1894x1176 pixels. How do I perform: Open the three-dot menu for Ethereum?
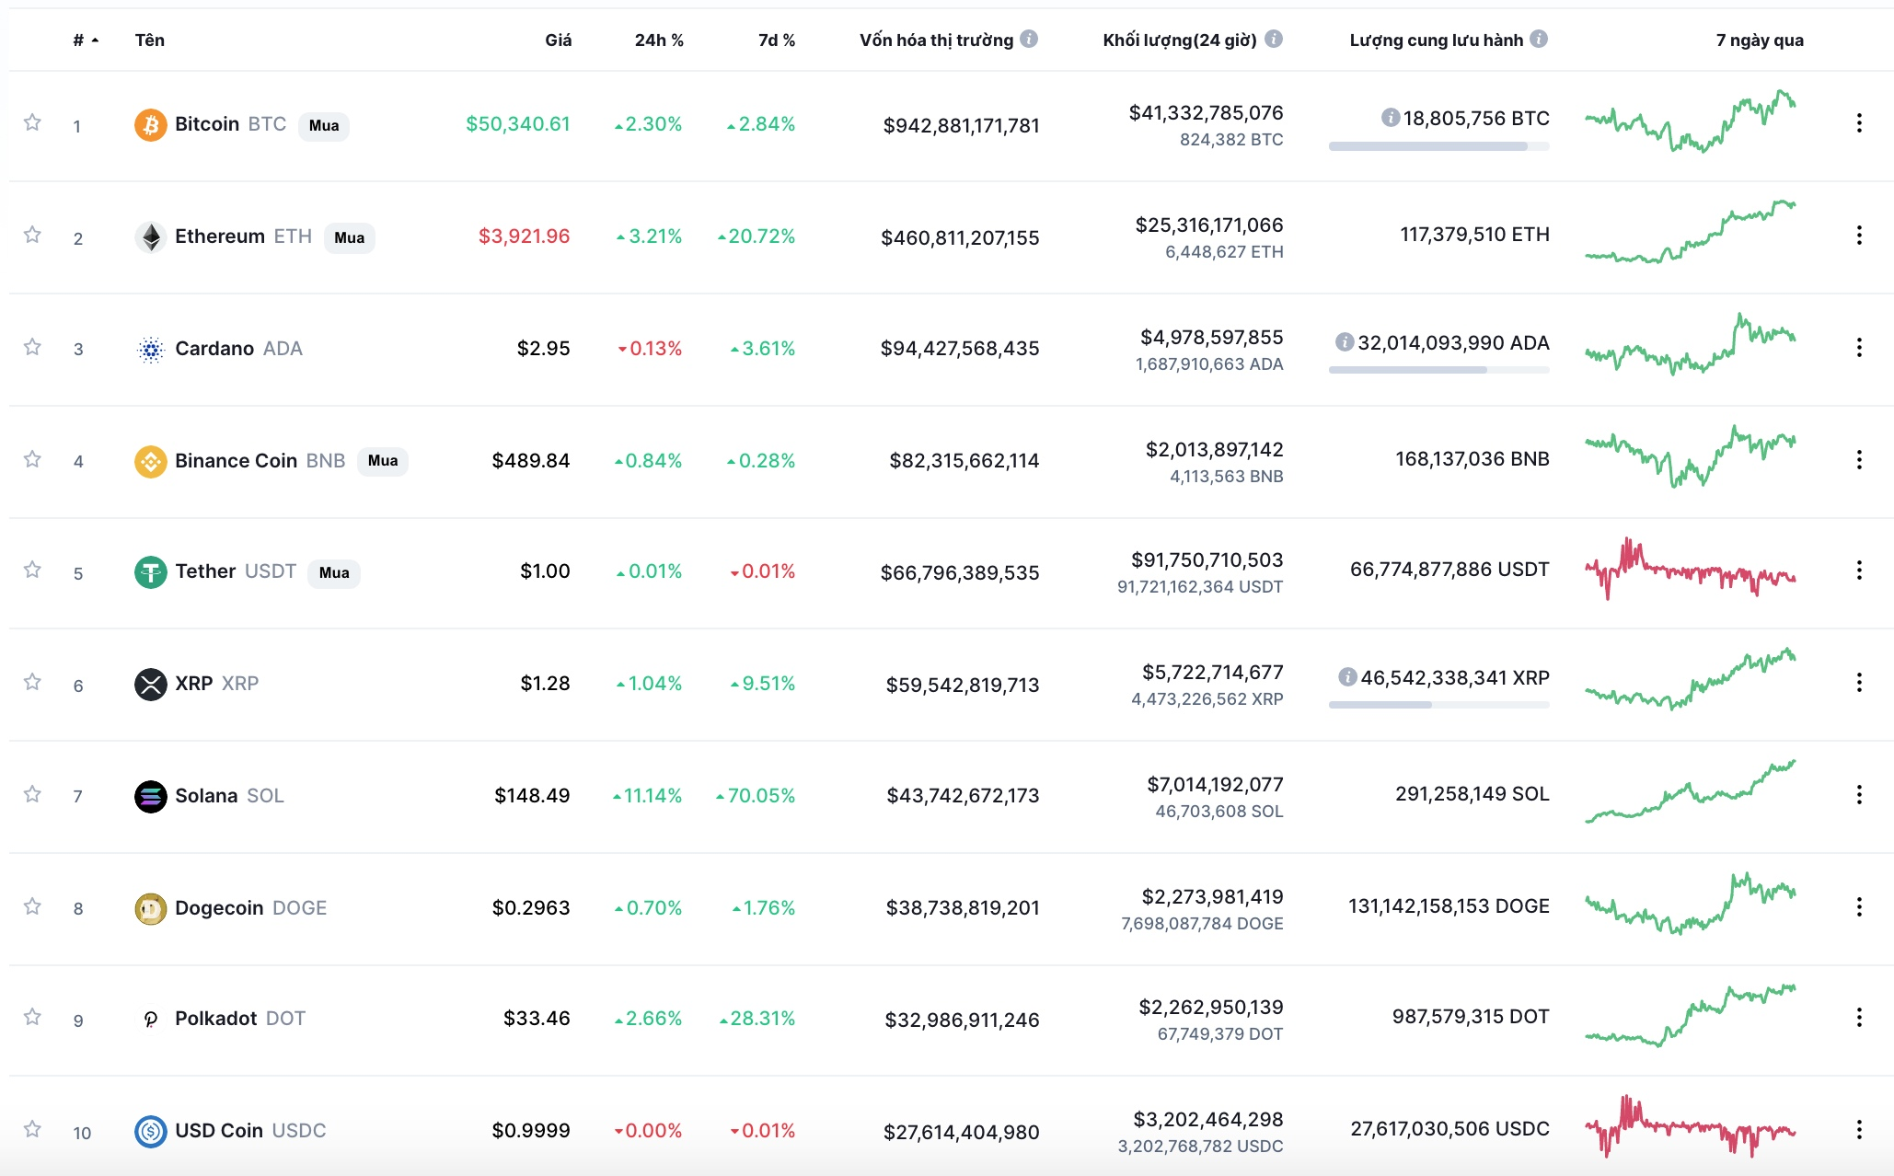(x=1859, y=236)
